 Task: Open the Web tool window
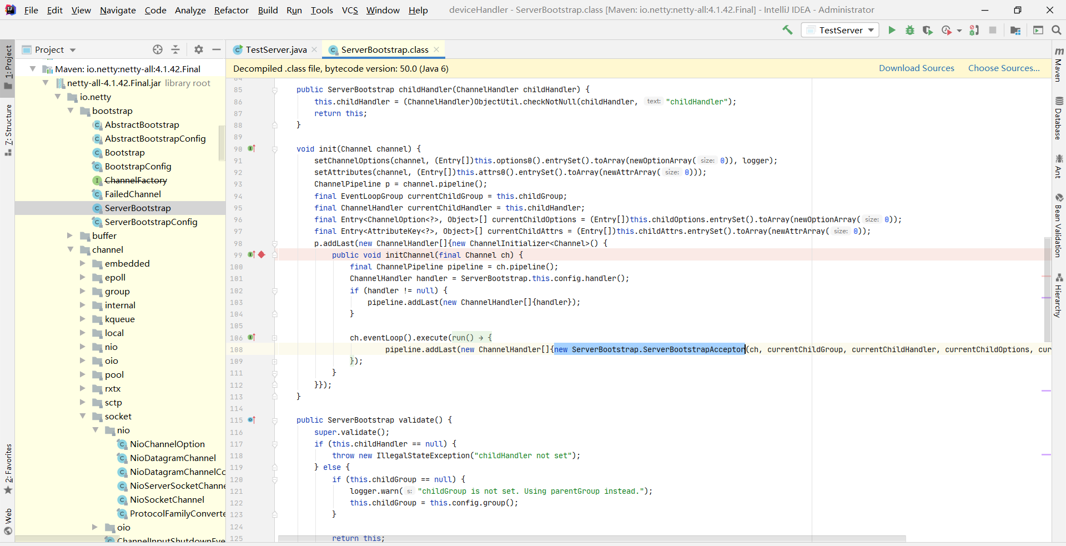(x=8, y=522)
